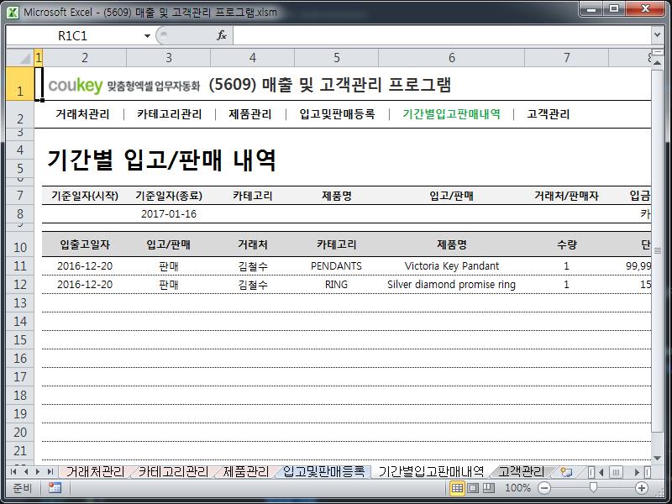Viewport: 672px width, 504px height.
Task: Click the macro record icon in status bar
Action: point(55,488)
